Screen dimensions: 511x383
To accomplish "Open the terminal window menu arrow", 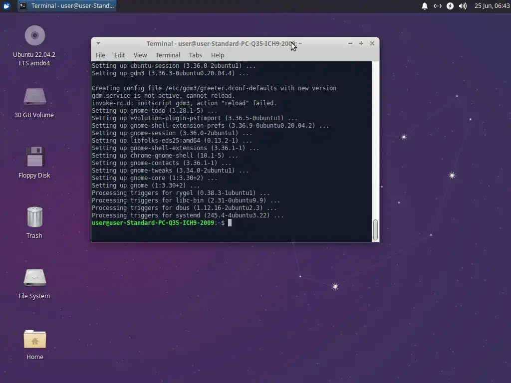I will (98, 43).
